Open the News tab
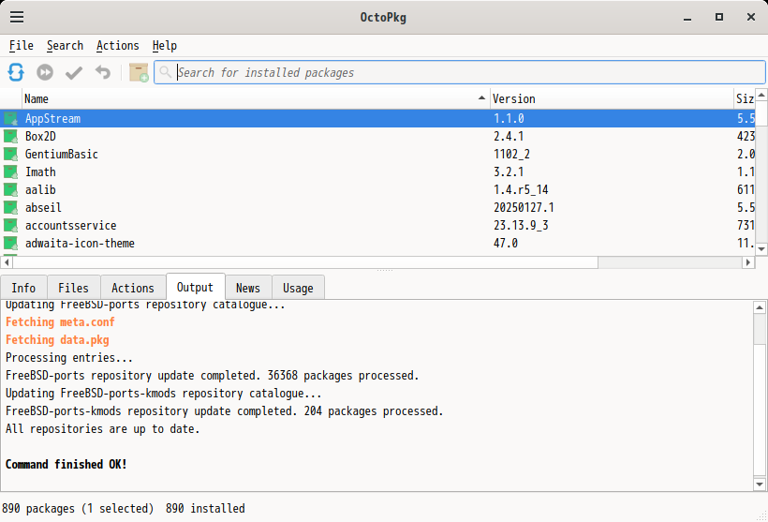This screenshot has height=522, width=768. click(248, 289)
